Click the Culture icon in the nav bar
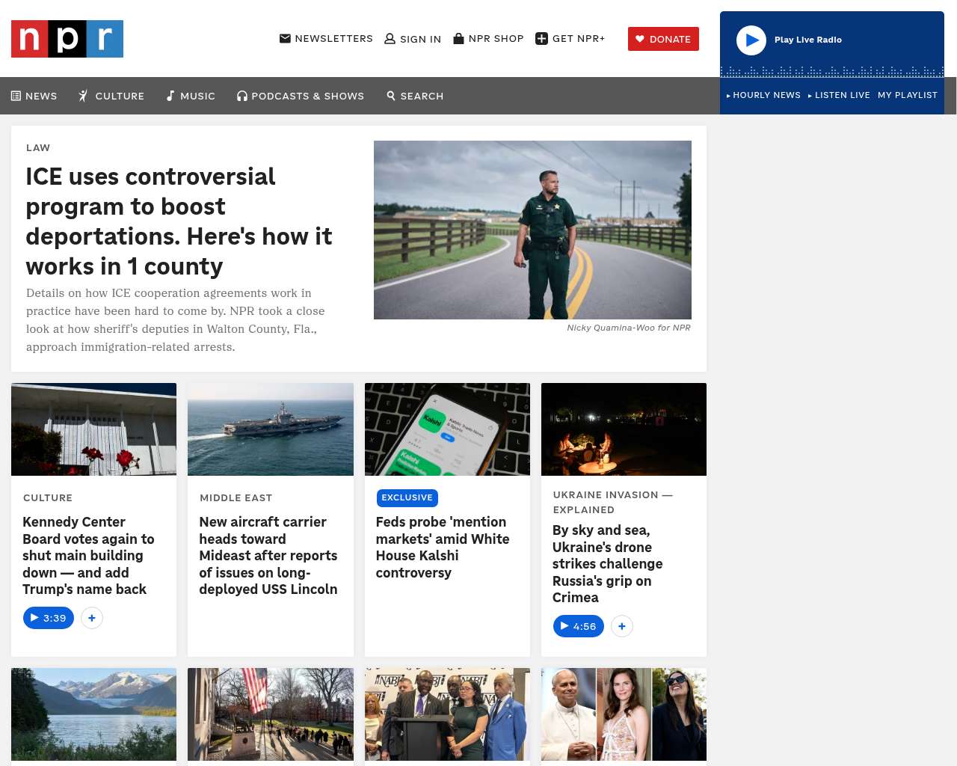Screen dimensions: 957x766 click(x=84, y=96)
